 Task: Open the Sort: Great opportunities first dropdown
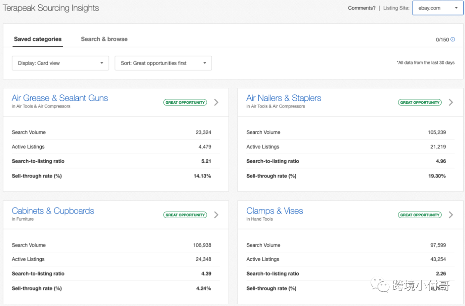[x=163, y=63]
